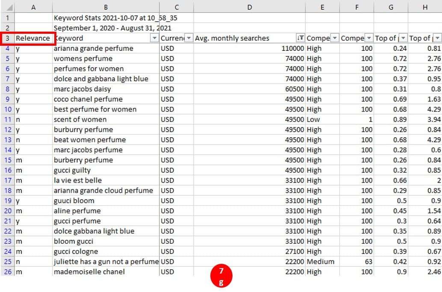Click the USD cell in the gucci cologne row
Screen dimensions: 442x292
click(x=177, y=251)
